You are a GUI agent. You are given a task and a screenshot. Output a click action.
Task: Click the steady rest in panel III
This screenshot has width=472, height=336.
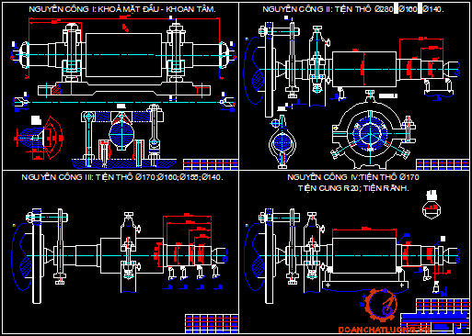[129, 252]
